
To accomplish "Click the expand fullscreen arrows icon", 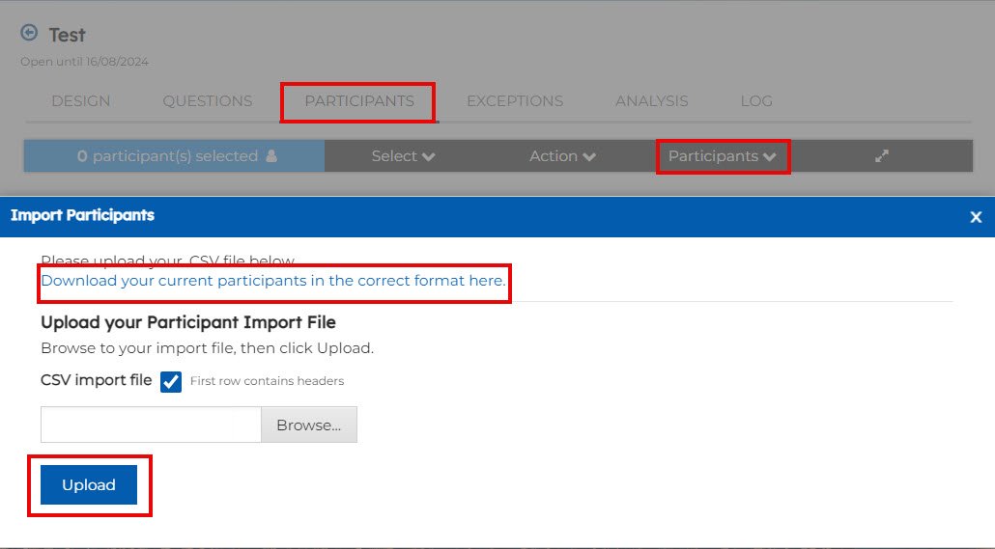I will point(881,156).
